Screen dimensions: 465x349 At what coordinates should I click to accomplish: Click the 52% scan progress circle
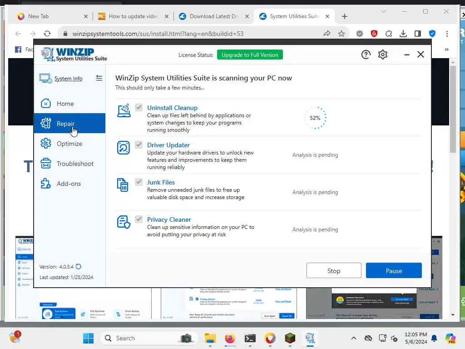click(x=315, y=118)
